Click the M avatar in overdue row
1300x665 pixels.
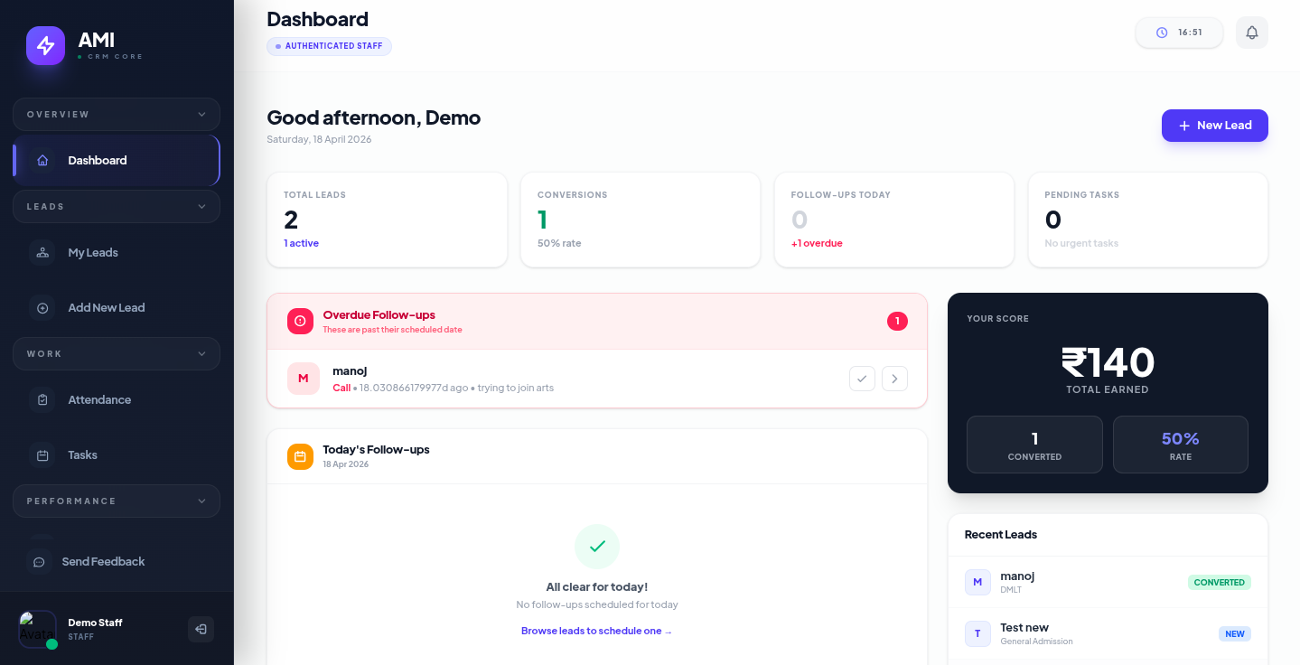coord(304,379)
